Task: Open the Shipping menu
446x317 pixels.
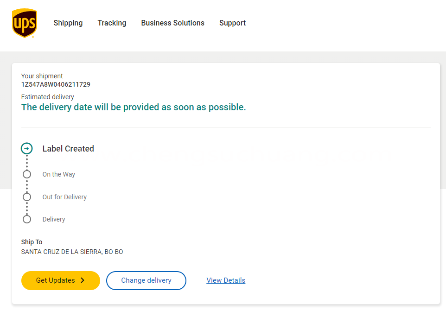Action: coord(68,23)
